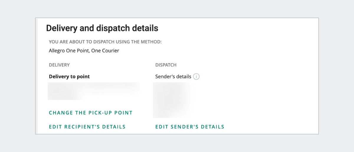Click the grey page background above the panel
The image size is (354, 152).
pos(177,9)
